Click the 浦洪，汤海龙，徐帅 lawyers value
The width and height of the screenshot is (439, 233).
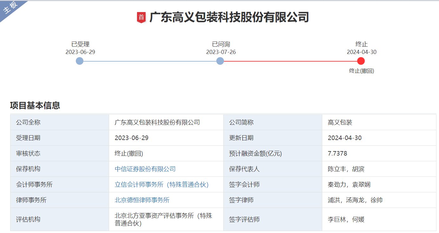[355, 200]
